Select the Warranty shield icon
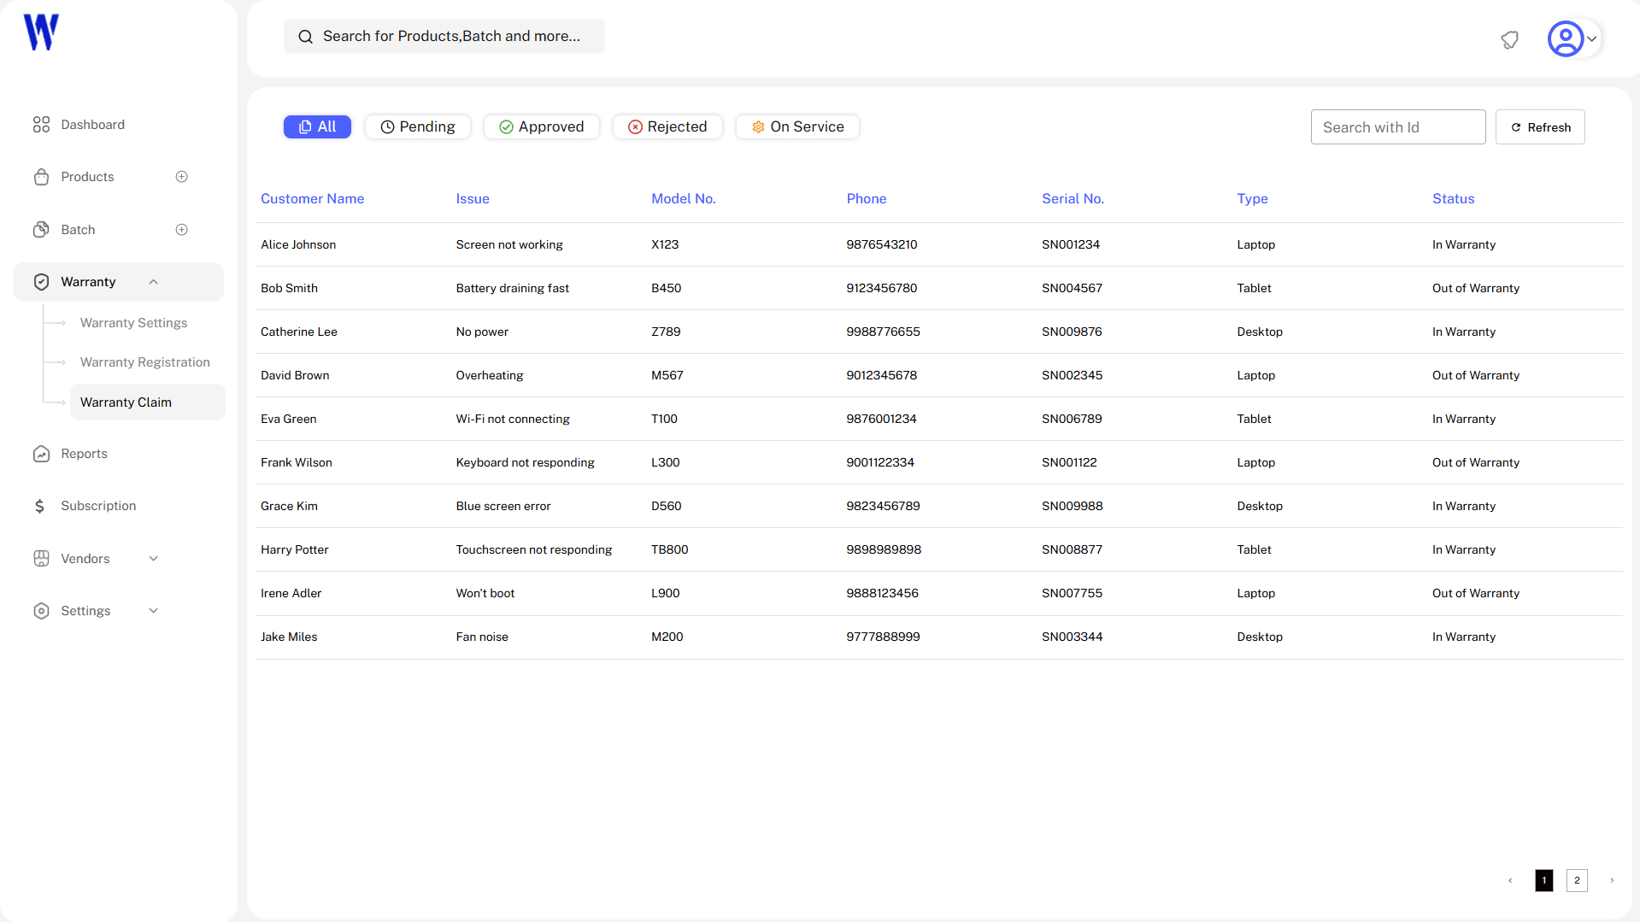1640x922 pixels. (42, 281)
